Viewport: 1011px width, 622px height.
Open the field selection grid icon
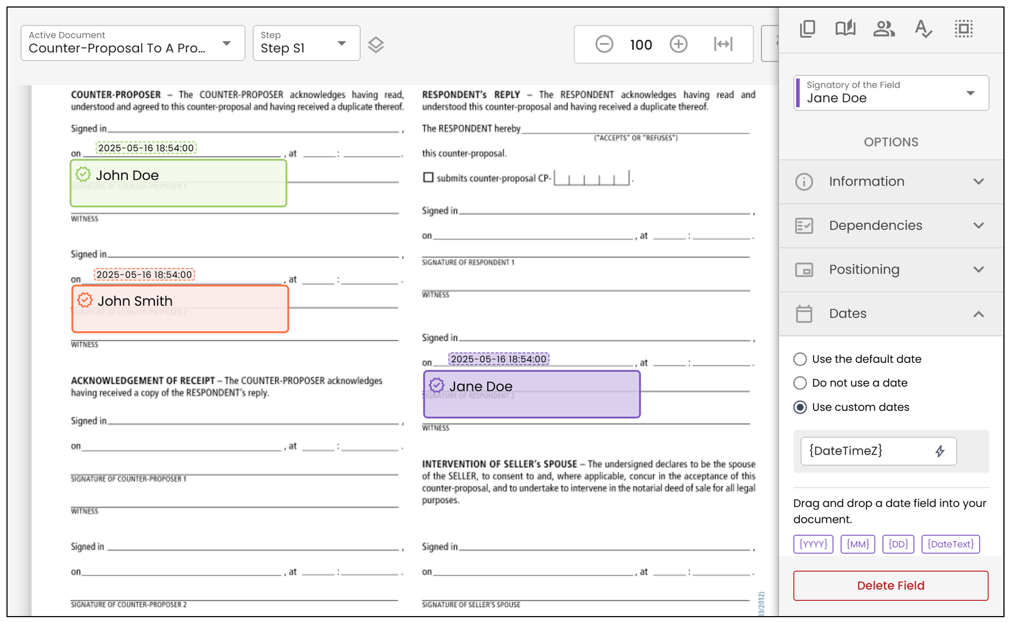pos(964,29)
